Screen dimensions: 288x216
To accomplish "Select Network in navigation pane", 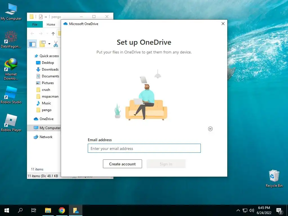I will [43, 137].
